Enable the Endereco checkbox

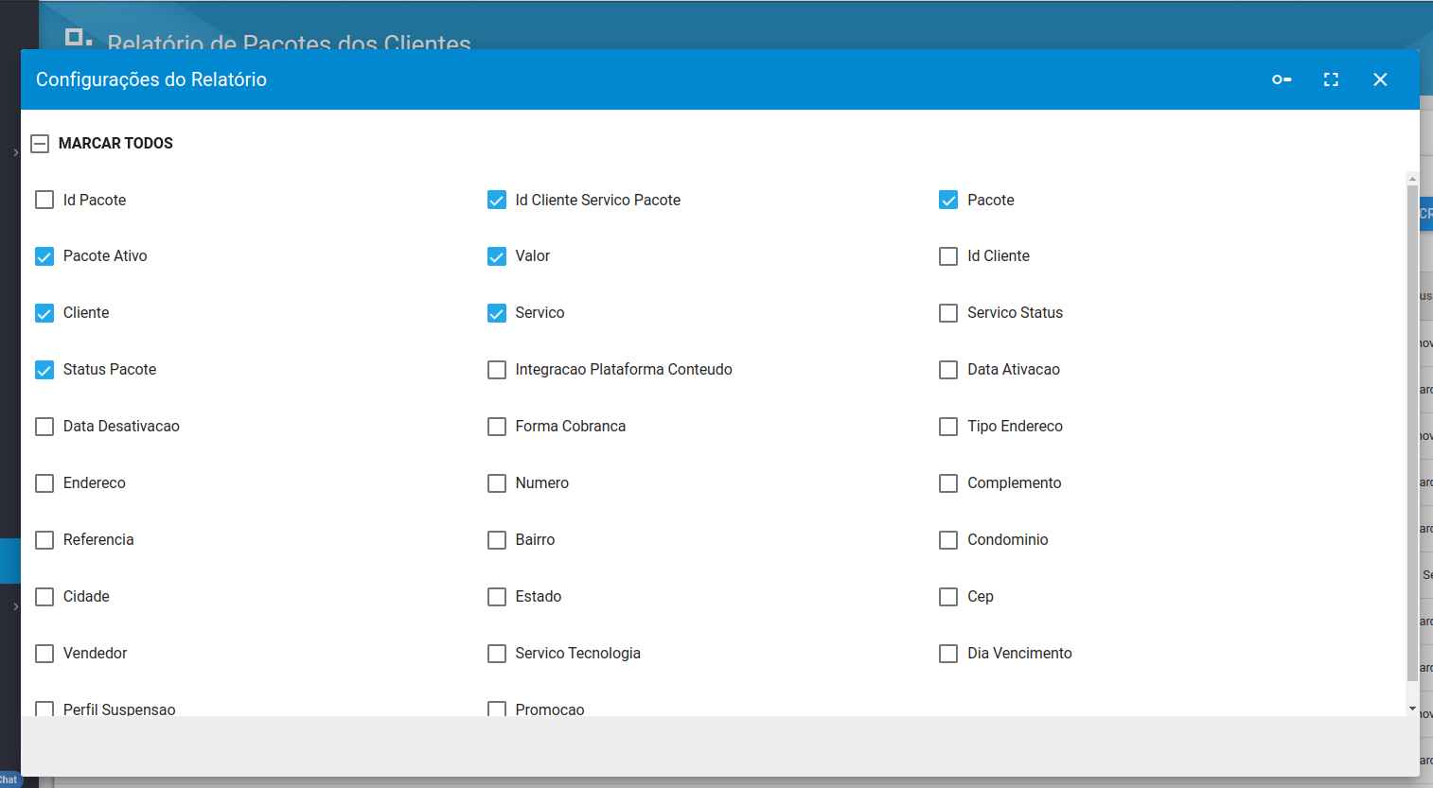tap(44, 483)
